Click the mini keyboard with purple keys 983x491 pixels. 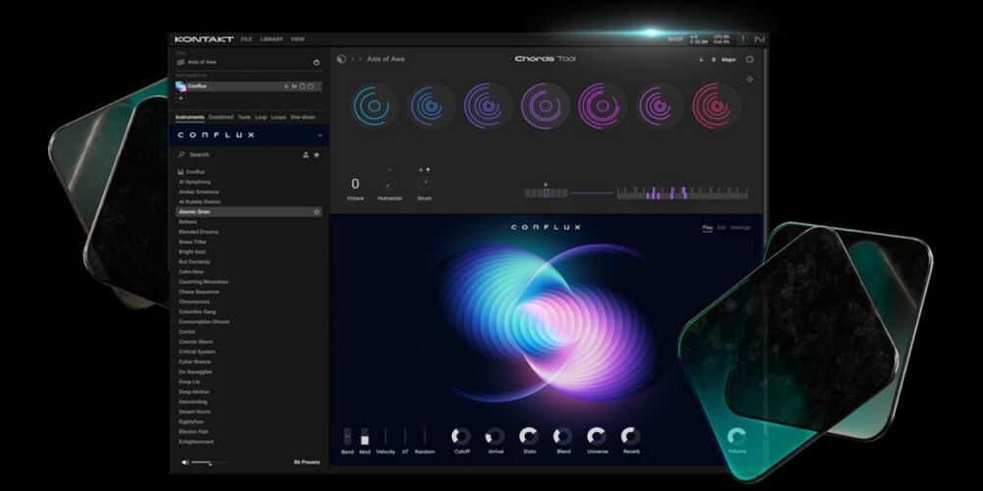point(682,192)
